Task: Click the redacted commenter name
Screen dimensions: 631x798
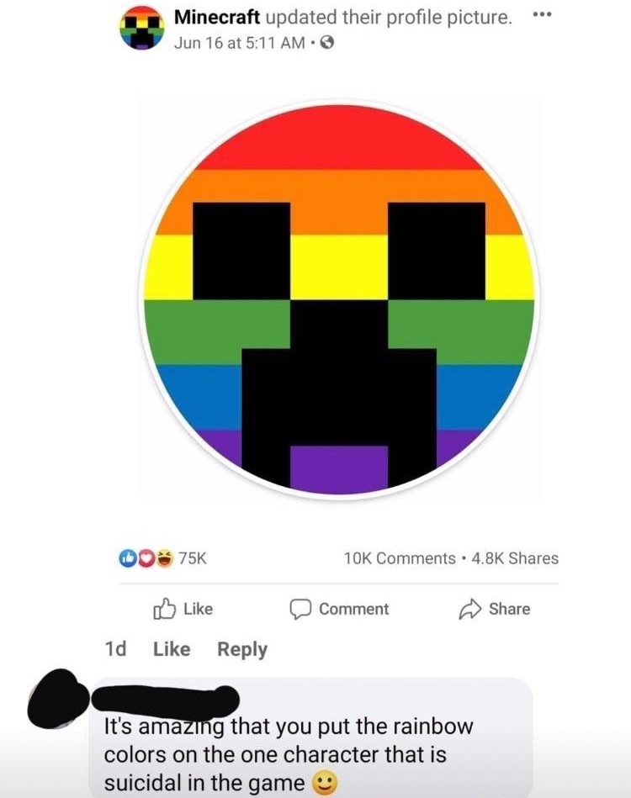Action: tap(165, 700)
